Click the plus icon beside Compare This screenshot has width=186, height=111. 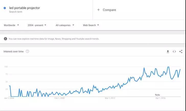pyautogui.click(x=99, y=10)
